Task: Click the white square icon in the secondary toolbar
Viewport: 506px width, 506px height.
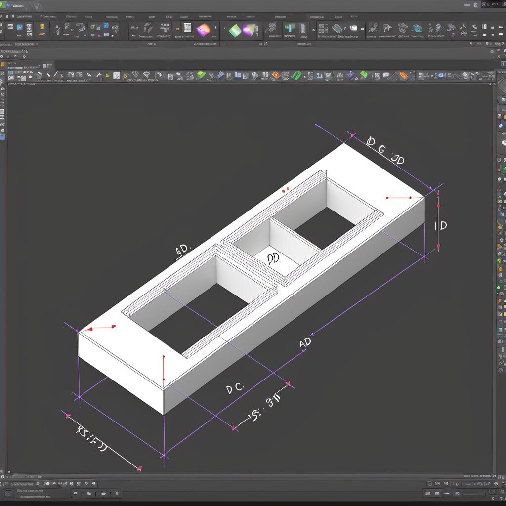Action: coord(117,76)
